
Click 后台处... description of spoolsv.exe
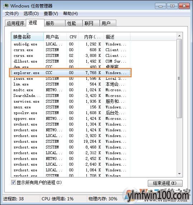pyautogui.click(x=115, y=113)
